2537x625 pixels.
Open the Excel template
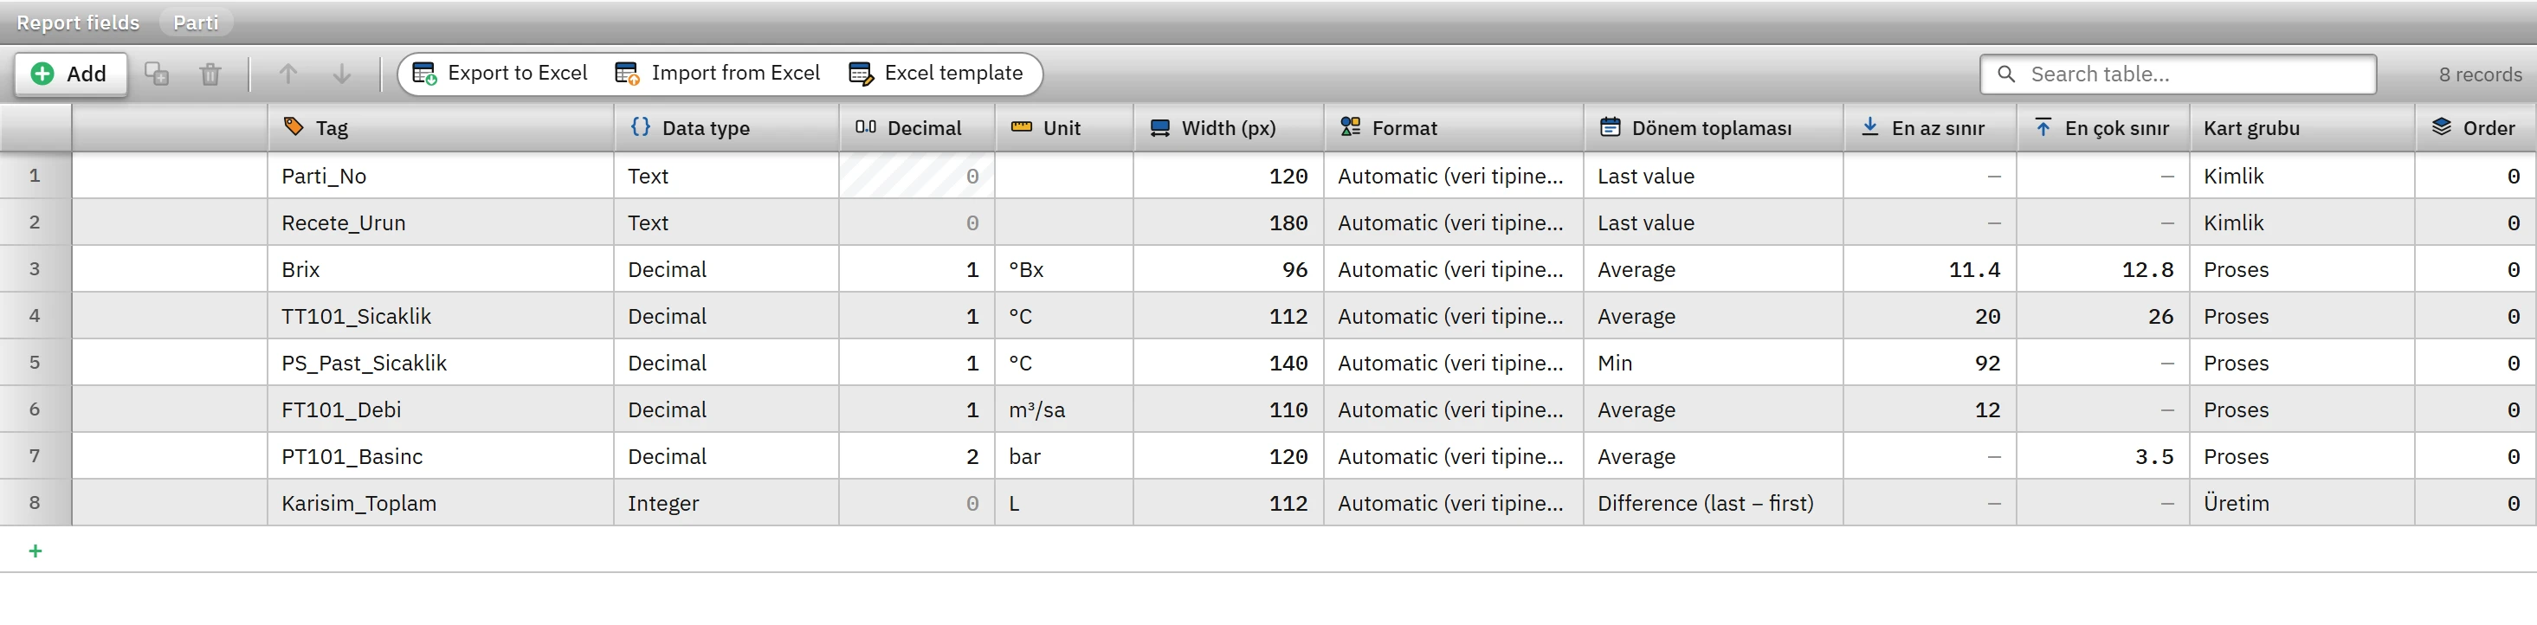pyautogui.click(x=937, y=74)
